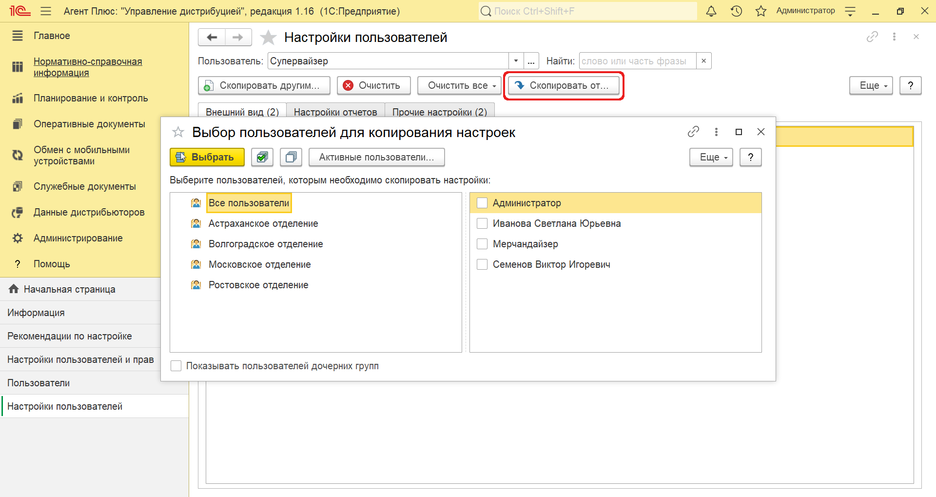Open the main hamburger menu in title bar

[x=46, y=11]
